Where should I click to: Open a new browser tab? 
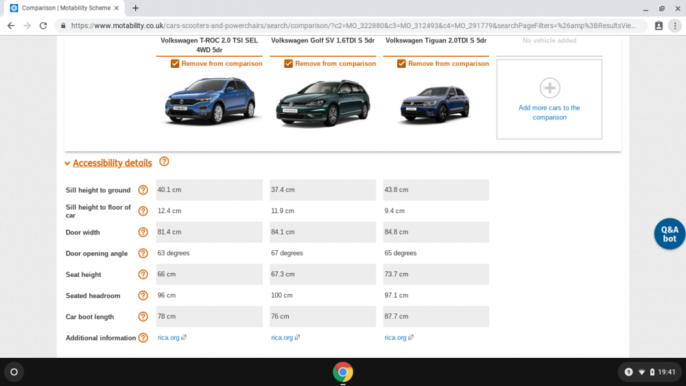[x=136, y=8]
